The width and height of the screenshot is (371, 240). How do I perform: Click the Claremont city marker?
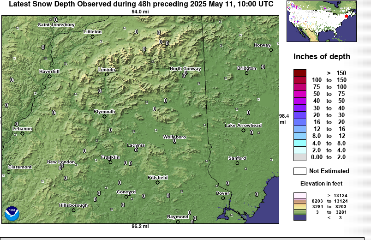click(x=8, y=172)
